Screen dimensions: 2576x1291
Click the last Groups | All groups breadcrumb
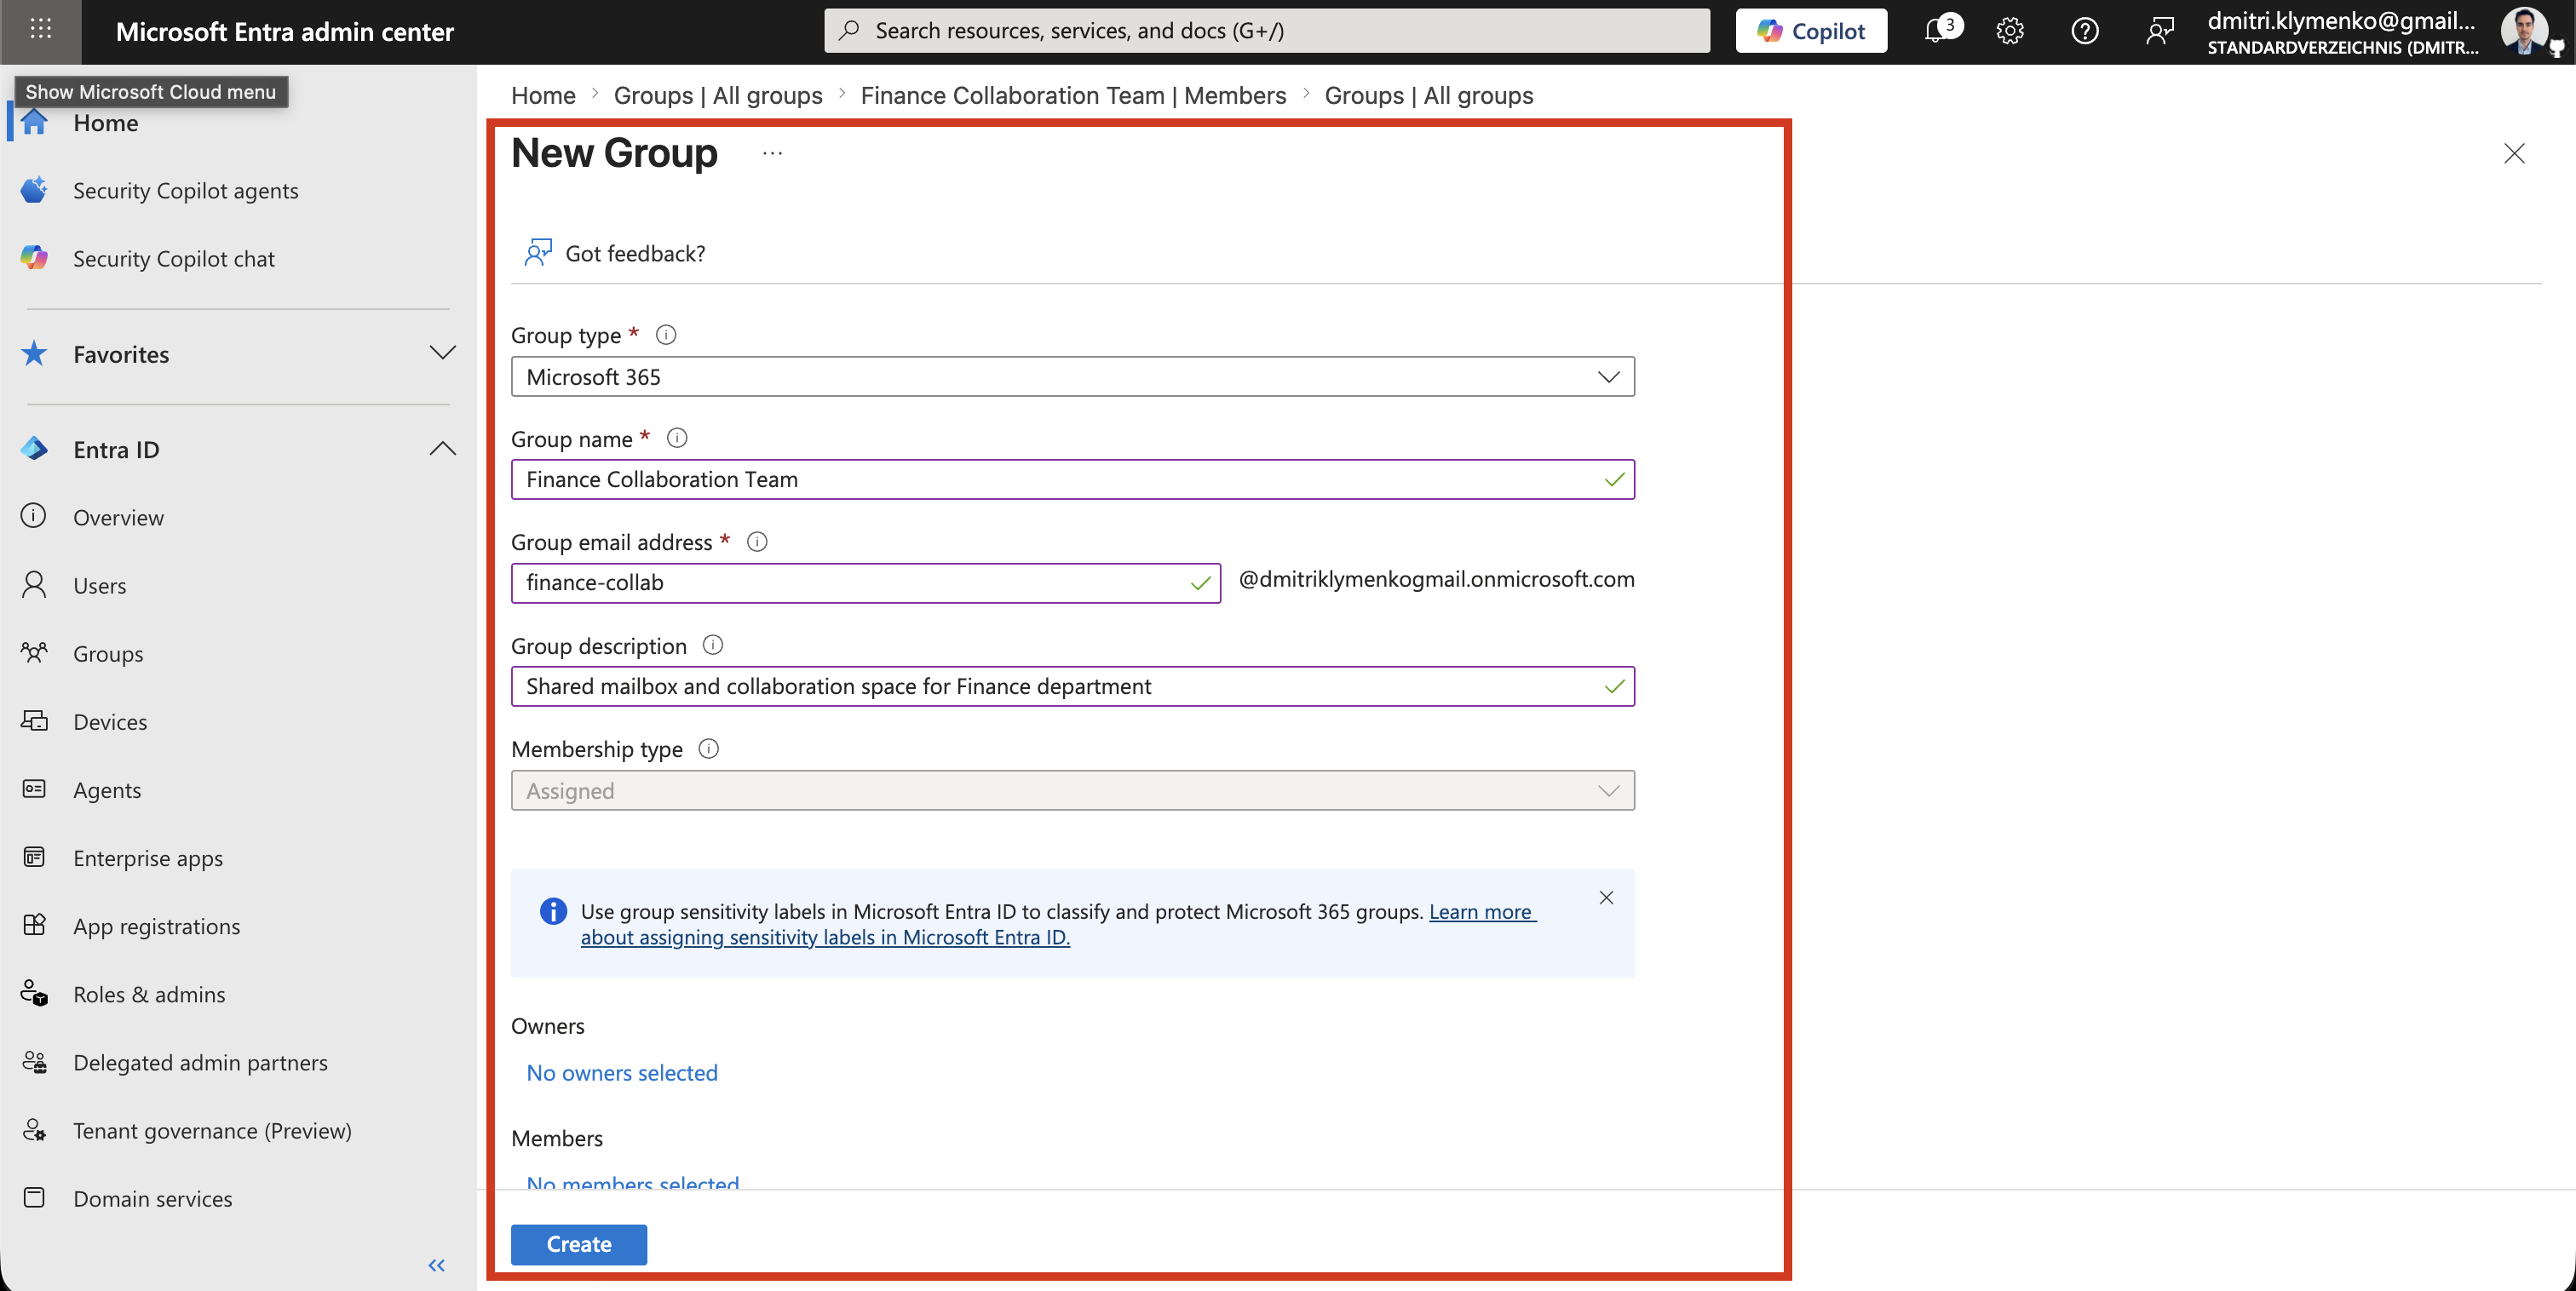tap(1429, 95)
